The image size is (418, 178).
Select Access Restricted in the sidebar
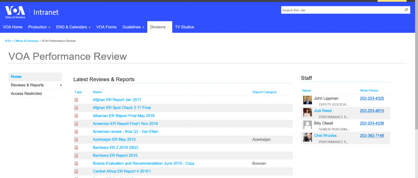[x=35, y=94]
